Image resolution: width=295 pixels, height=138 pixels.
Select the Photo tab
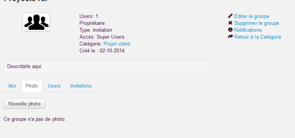pyautogui.click(x=32, y=86)
